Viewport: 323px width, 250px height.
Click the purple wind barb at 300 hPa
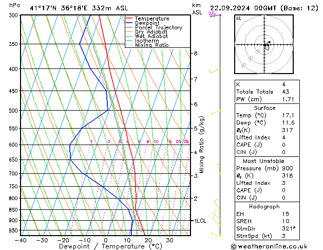pyautogui.click(x=215, y=14)
